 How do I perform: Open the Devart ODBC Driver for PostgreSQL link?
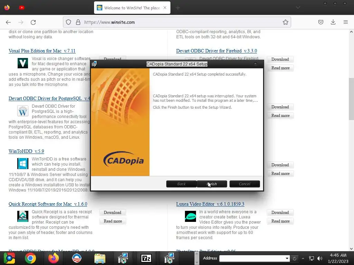(x=49, y=98)
